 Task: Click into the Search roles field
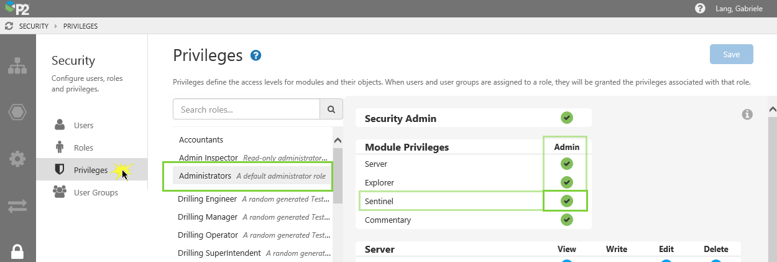point(246,110)
